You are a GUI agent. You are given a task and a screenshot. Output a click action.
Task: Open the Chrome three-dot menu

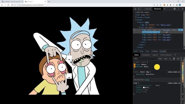point(183,5)
